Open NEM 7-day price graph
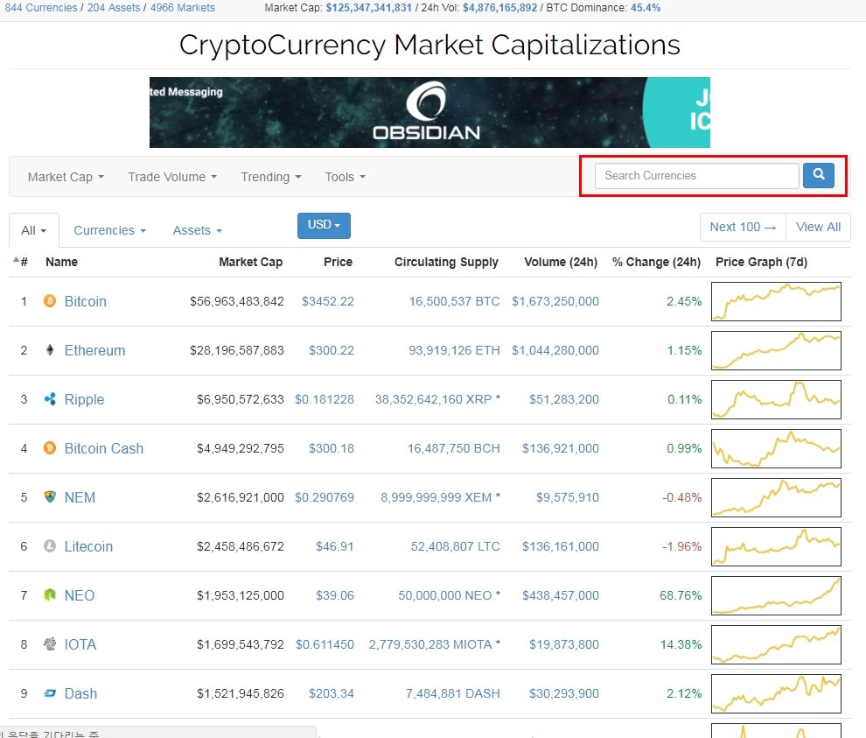 coord(776,497)
